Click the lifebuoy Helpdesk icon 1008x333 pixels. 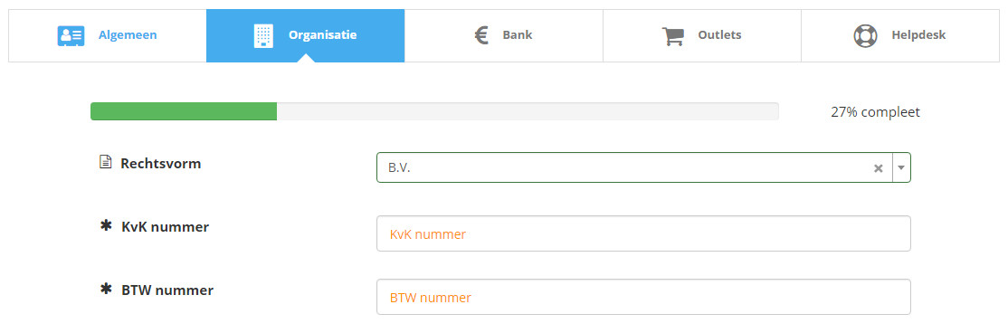(x=865, y=35)
